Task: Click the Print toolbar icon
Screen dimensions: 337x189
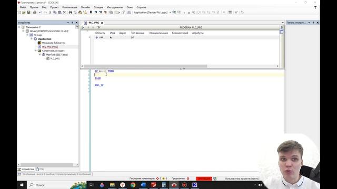Action: [35, 13]
